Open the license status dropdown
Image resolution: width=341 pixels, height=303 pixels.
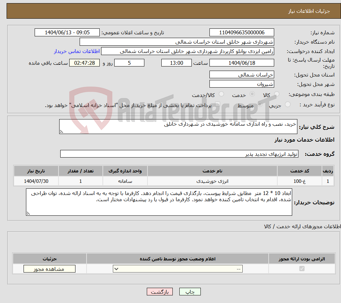178,269
